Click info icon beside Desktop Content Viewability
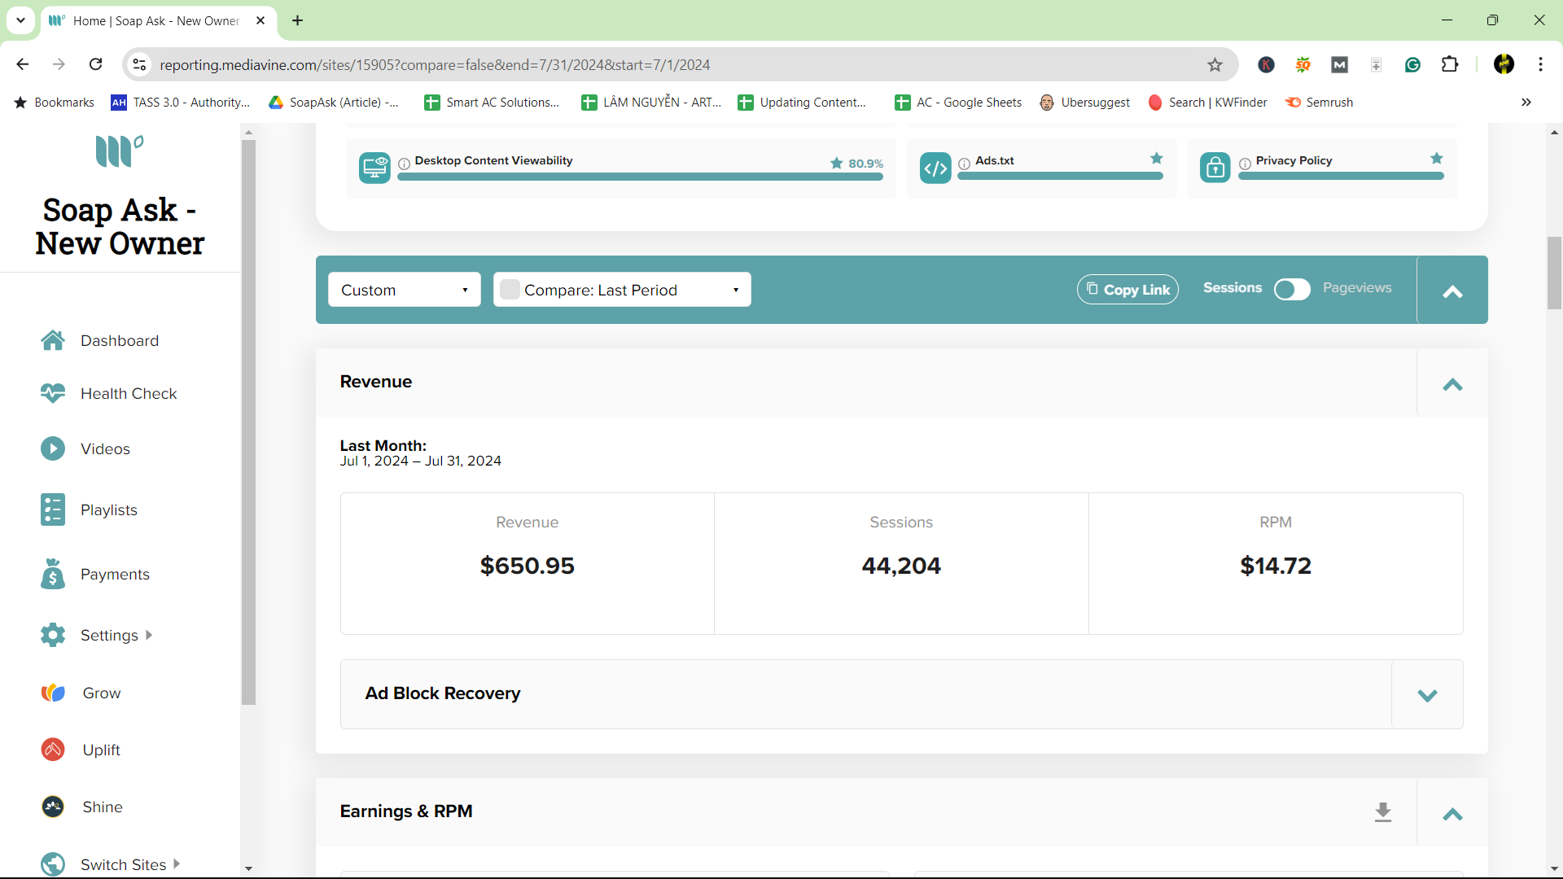The image size is (1563, 879). point(404,164)
